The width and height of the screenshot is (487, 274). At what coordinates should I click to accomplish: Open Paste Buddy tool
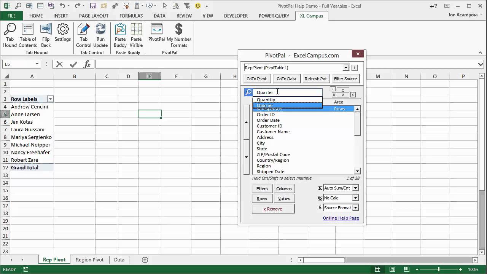[120, 35]
